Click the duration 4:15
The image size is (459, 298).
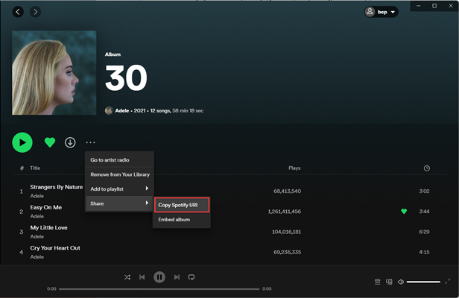pos(424,252)
